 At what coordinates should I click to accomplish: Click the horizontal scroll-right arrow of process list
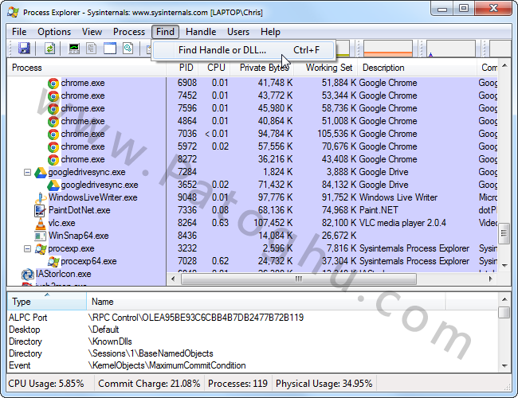coord(491,279)
